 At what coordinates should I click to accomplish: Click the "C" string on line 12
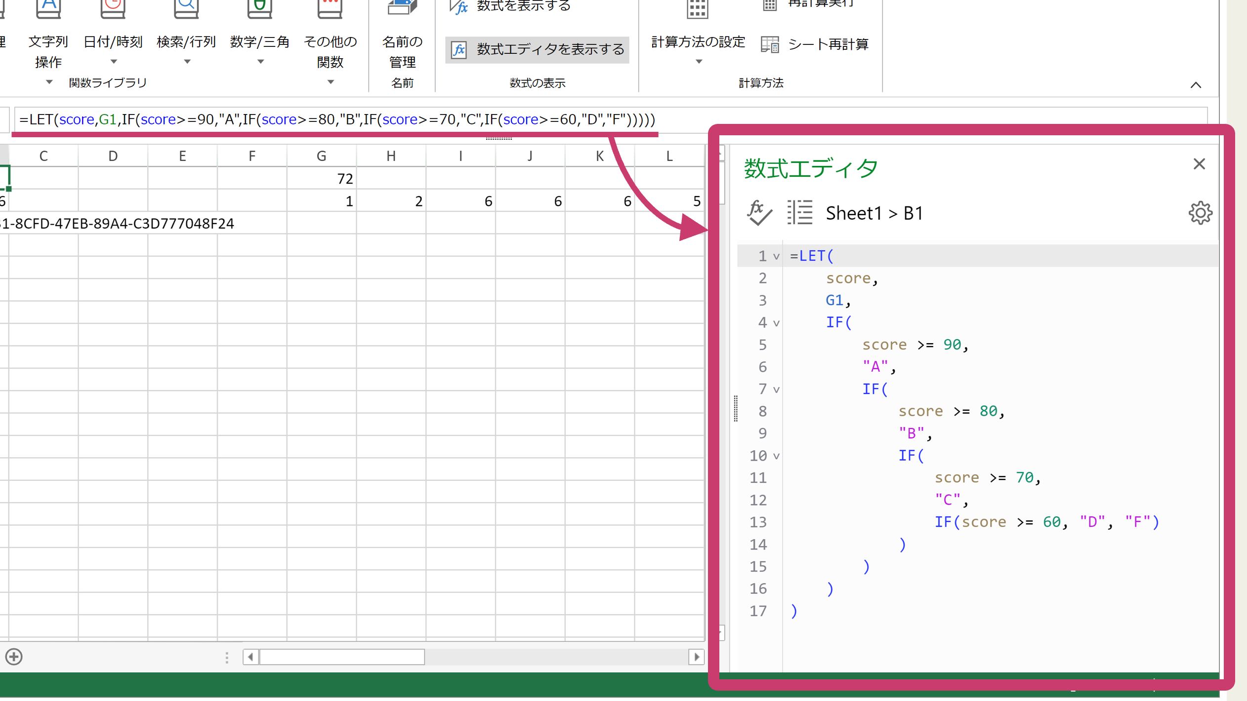(x=948, y=500)
